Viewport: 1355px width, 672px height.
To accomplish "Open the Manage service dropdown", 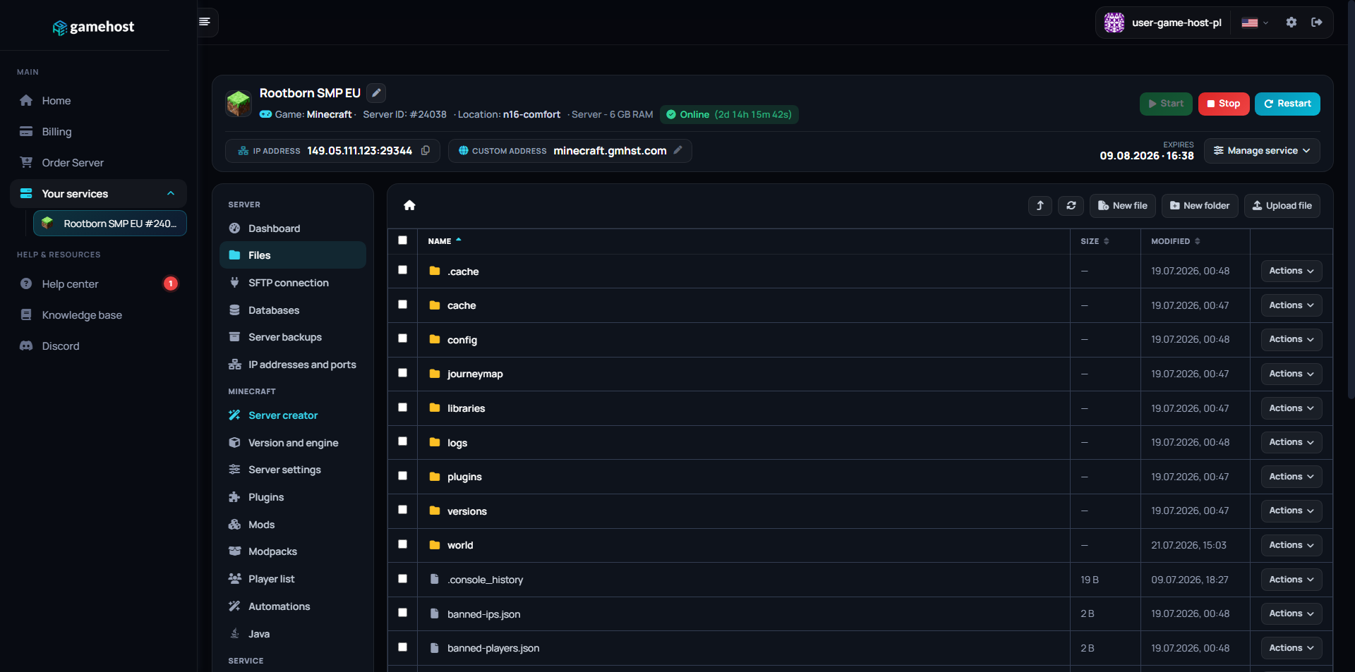I will (x=1262, y=151).
